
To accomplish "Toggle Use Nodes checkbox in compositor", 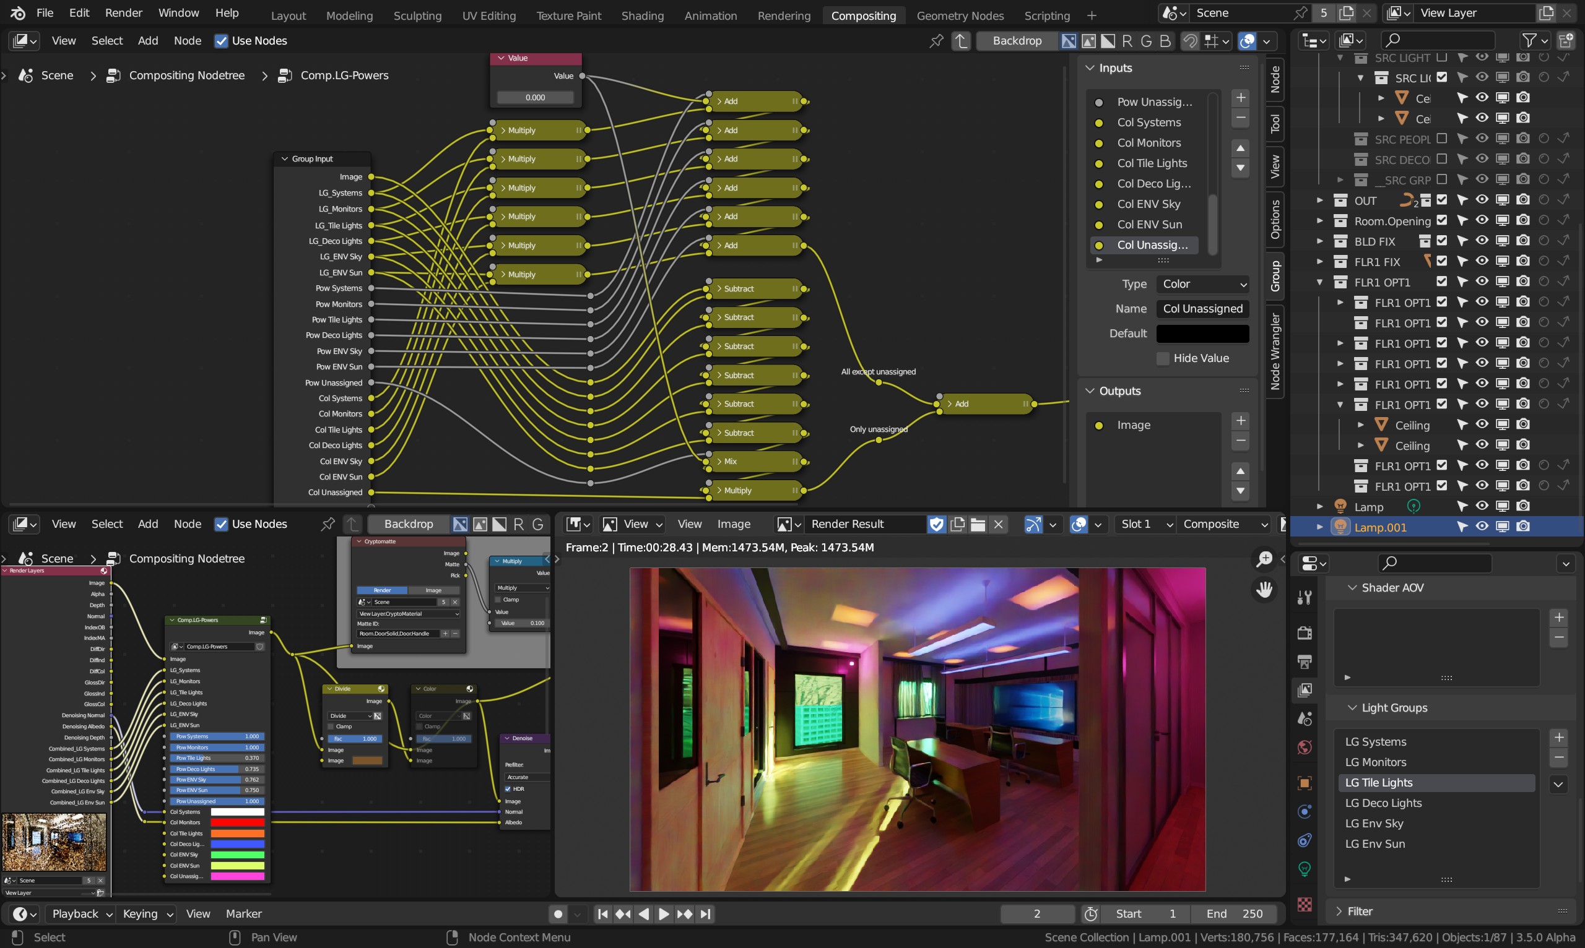I will (x=219, y=41).
